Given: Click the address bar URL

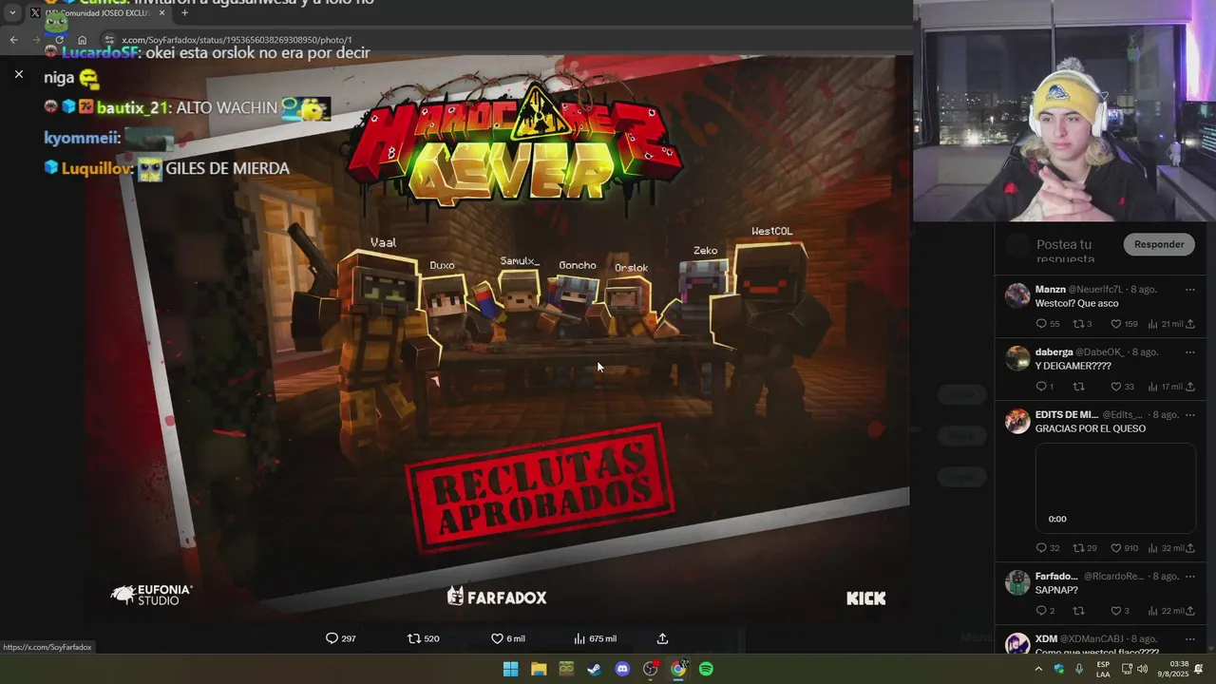Looking at the screenshot, I should click(x=237, y=40).
